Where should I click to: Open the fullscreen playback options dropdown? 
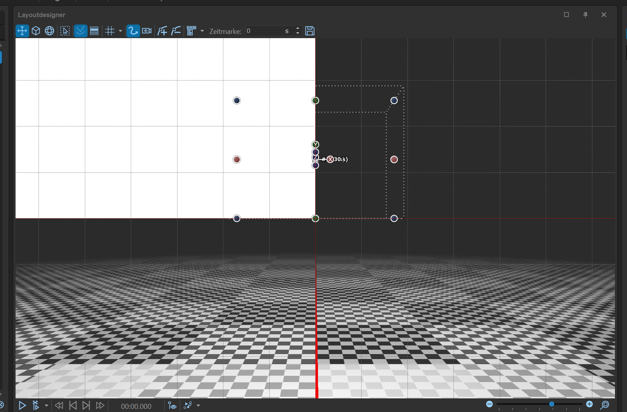coord(46,406)
